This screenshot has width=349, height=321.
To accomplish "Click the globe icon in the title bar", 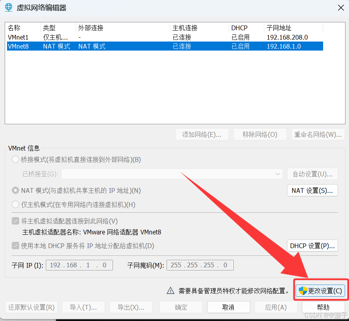I will pos(9,7).
